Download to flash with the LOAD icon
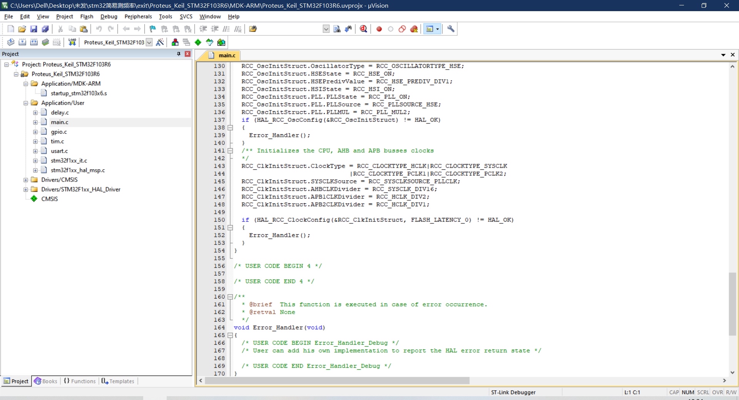The width and height of the screenshot is (739, 400). point(72,42)
